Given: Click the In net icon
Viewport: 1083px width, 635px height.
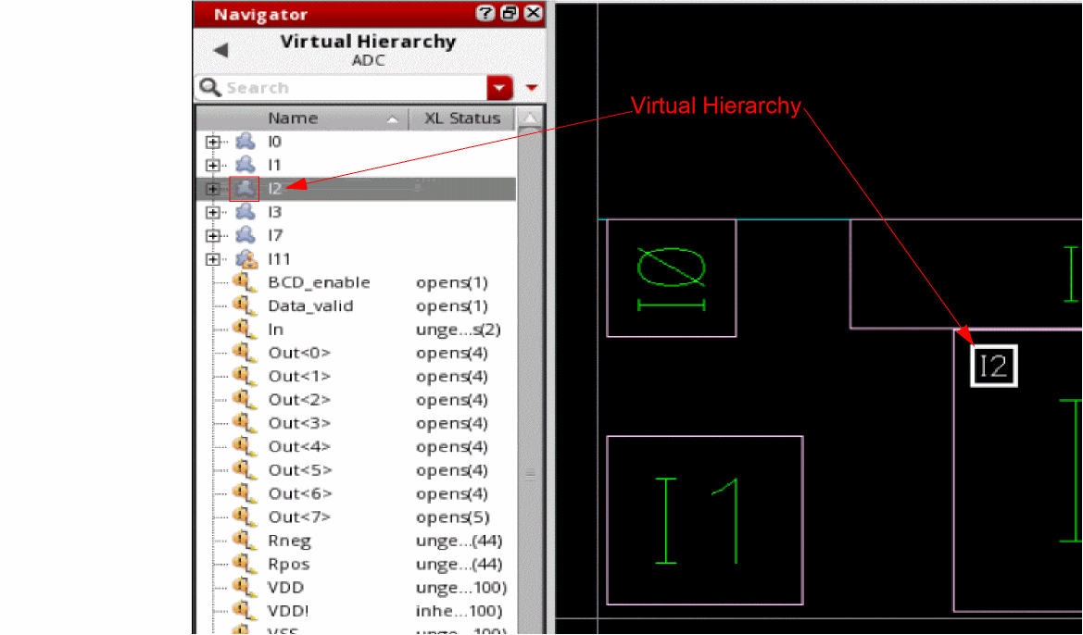Looking at the screenshot, I should 243,329.
